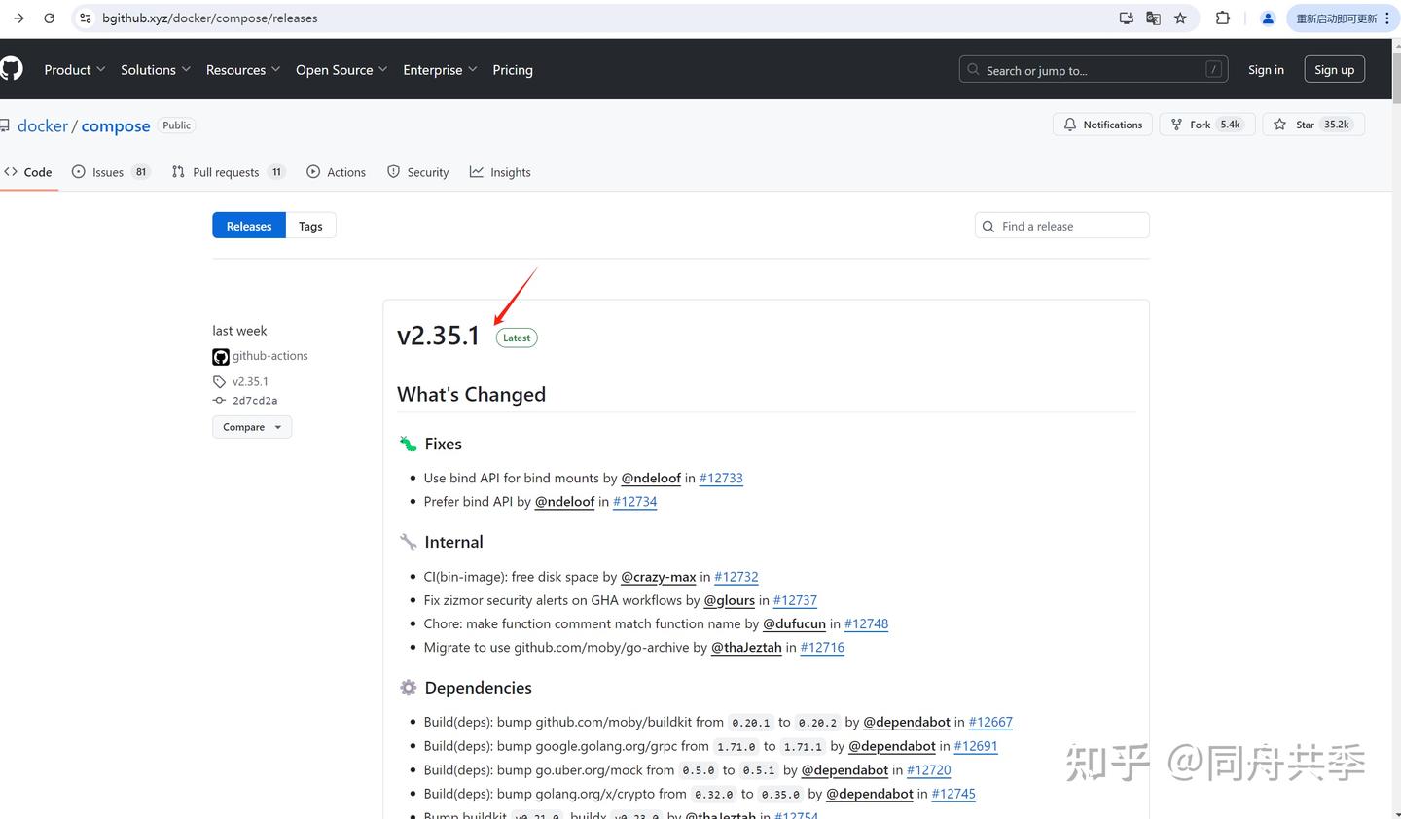The width and height of the screenshot is (1401, 819).
Task: Open pull request #12733
Action: [720, 478]
